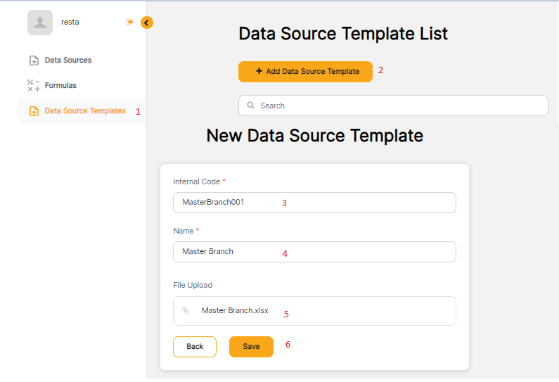Viewport: 559px width, 382px height.
Task: Focus the Search input field
Action: pyautogui.click(x=401, y=106)
